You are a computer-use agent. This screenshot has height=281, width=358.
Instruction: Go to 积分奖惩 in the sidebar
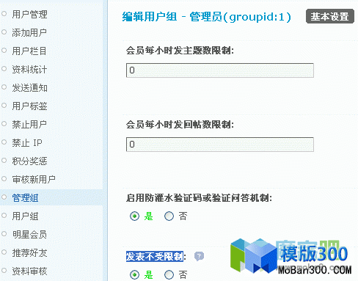[x=29, y=161]
